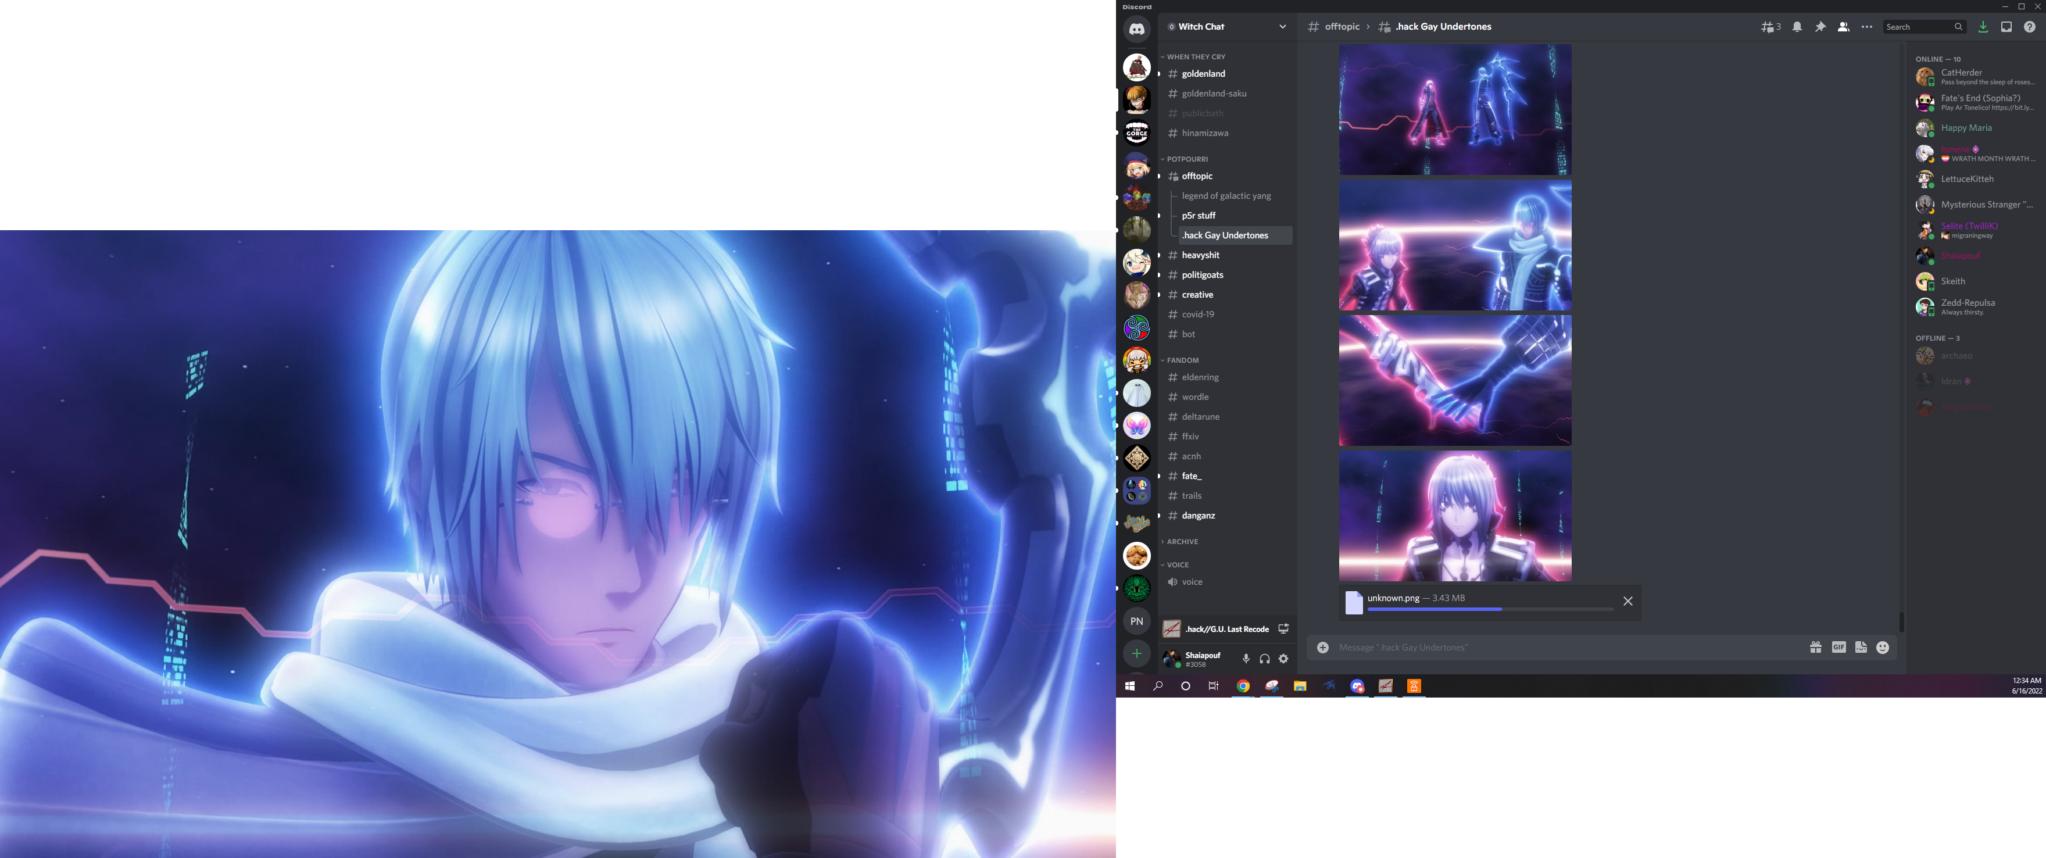Open notification settings bell icon

click(1797, 27)
